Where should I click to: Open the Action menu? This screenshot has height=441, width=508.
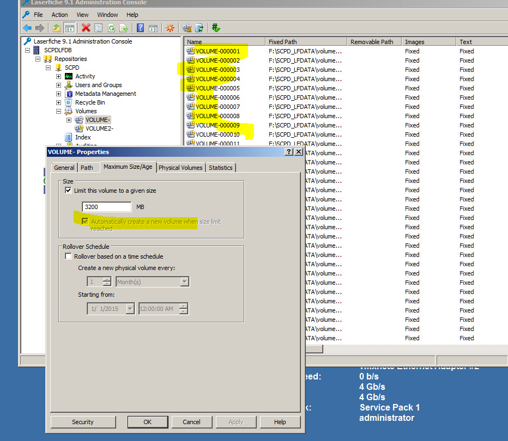59,15
